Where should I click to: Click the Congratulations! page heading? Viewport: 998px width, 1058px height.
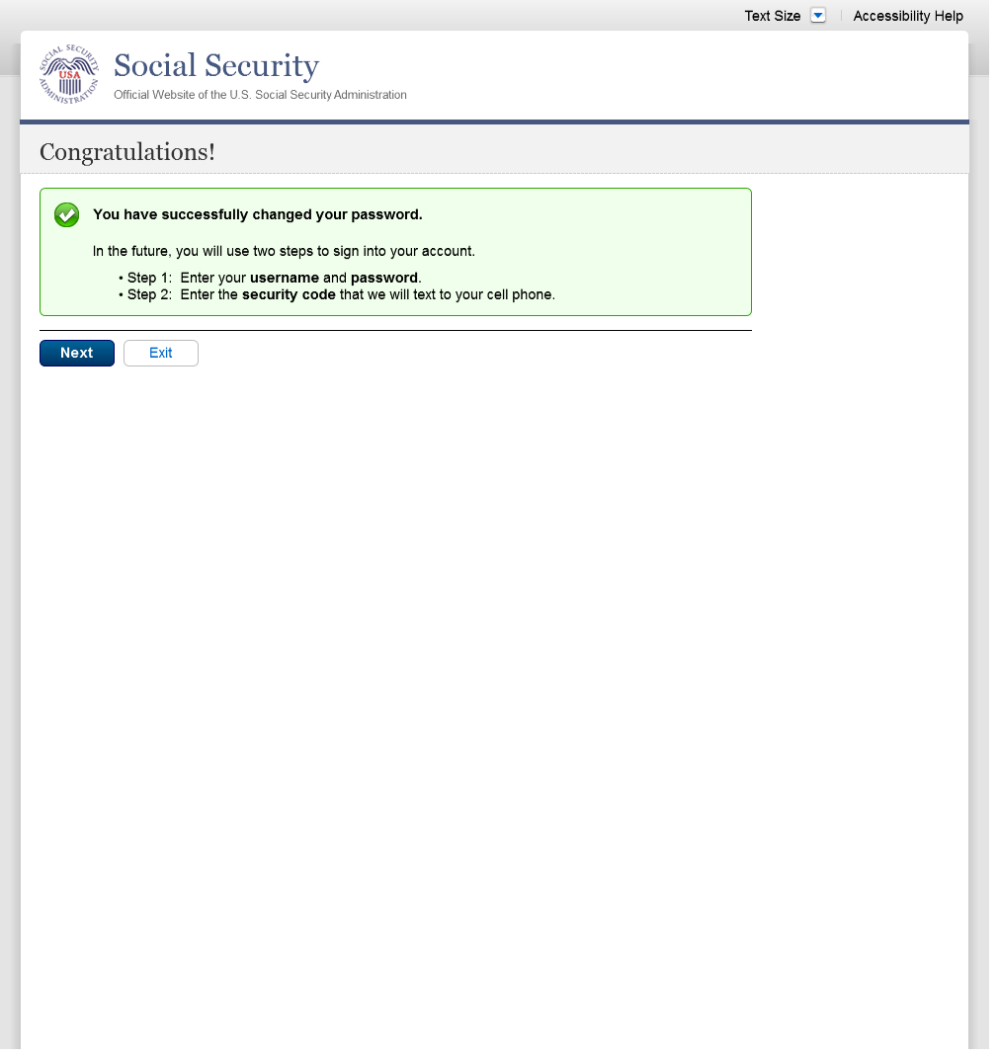click(127, 152)
